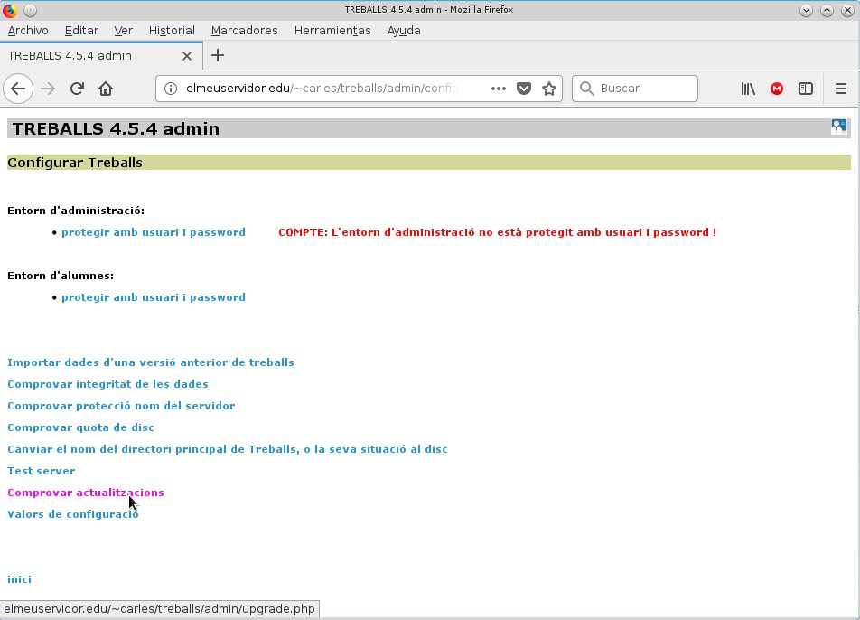The width and height of the screenshot is (860, 620).
Task: Open the Herramientas menu
Action: click(x=332, y=30)
